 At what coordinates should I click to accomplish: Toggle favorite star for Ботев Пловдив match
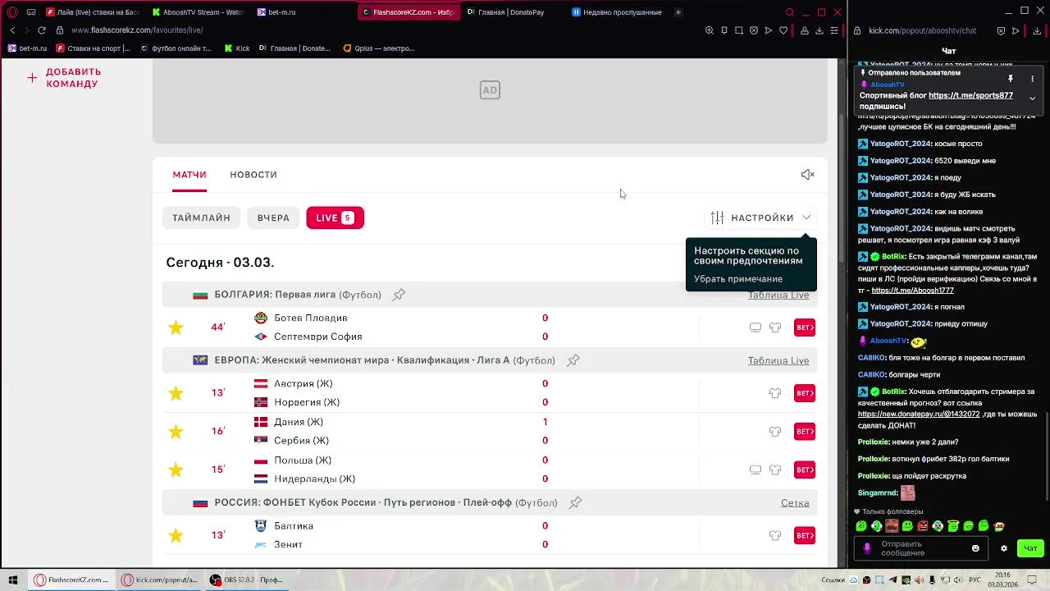coord(176,328)
